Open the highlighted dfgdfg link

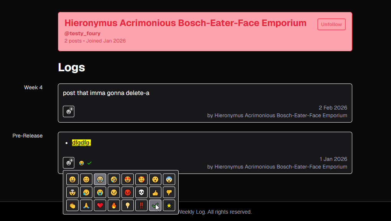pos(81,143)
